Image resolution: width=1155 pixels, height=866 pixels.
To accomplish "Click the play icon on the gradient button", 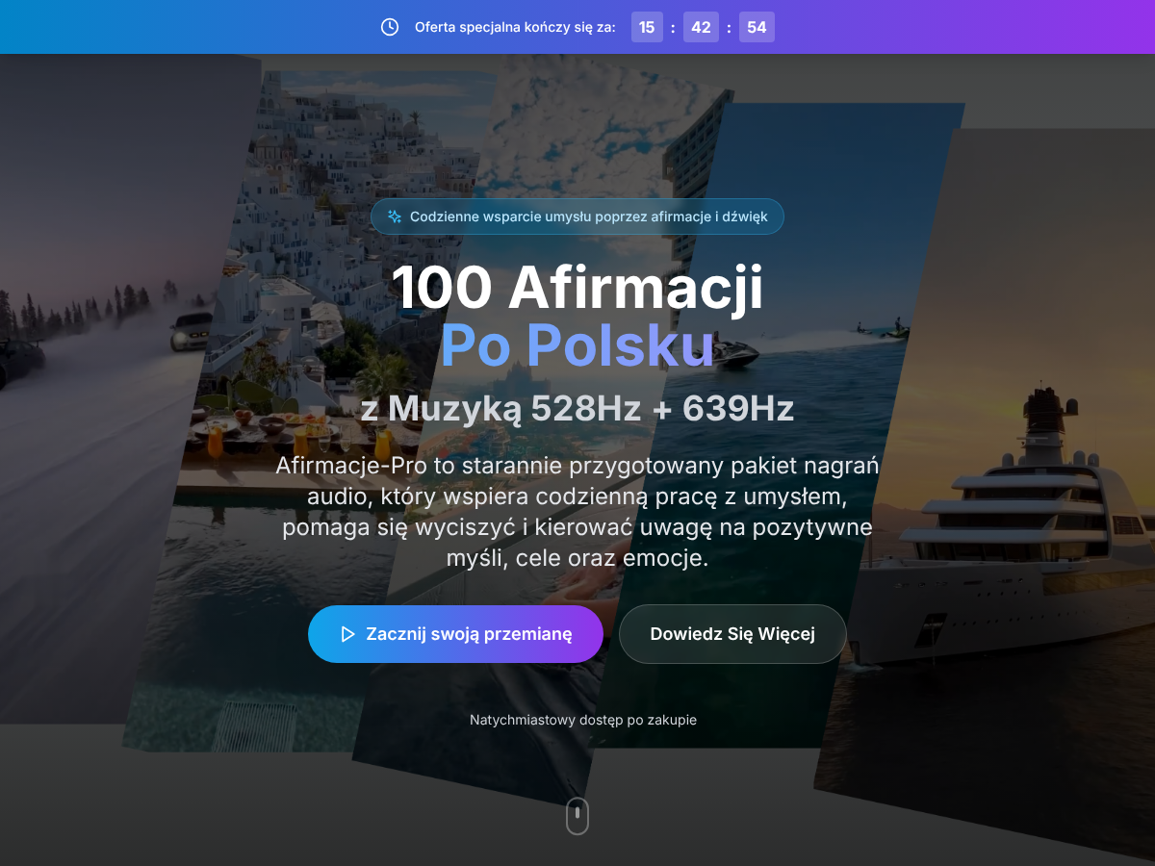I will pos(348,634).
